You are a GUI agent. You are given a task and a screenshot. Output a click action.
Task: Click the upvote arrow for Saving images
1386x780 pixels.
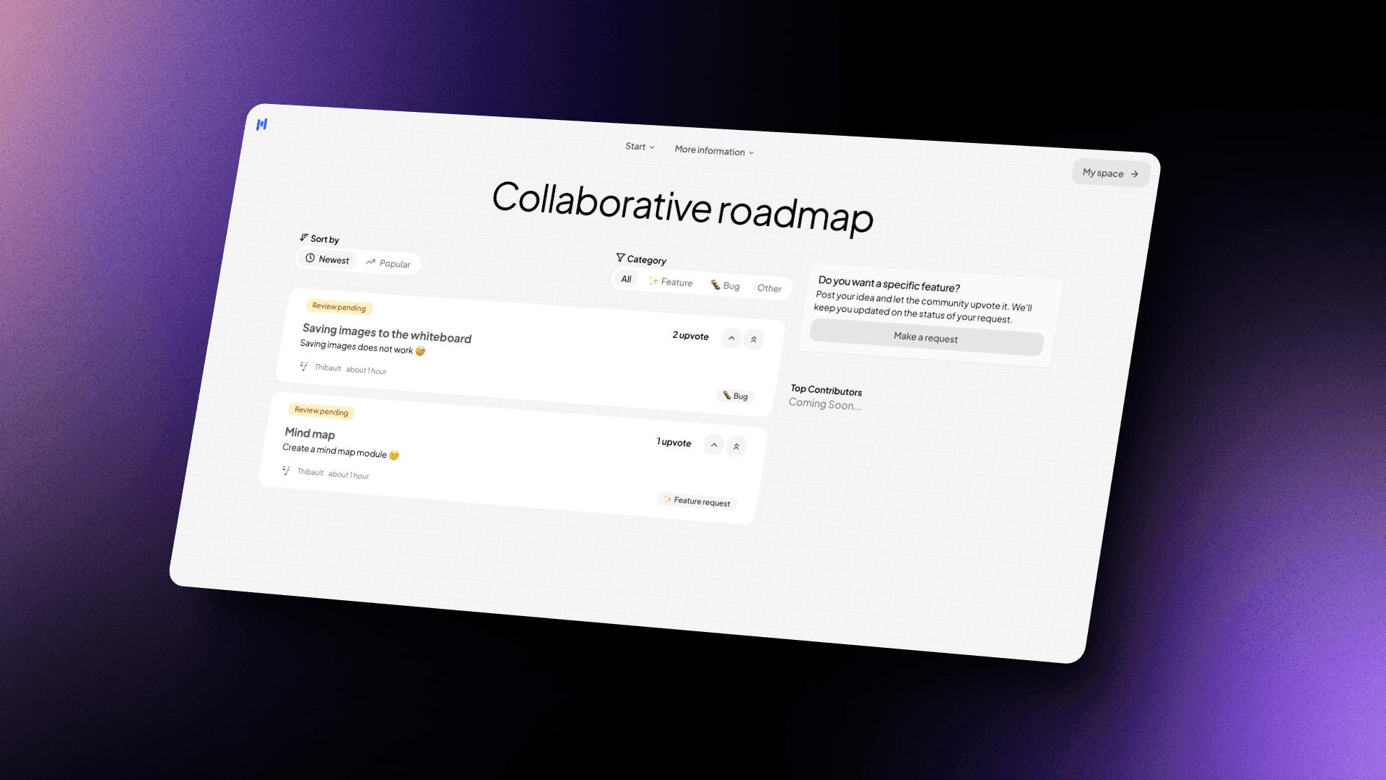point(731,338)
